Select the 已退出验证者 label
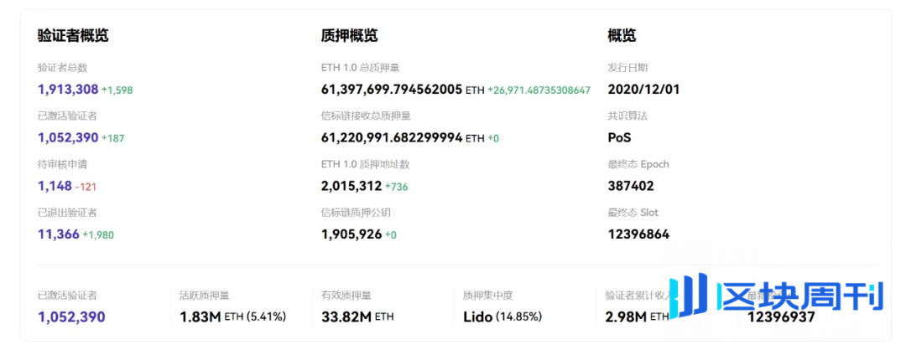 [67, 213]
